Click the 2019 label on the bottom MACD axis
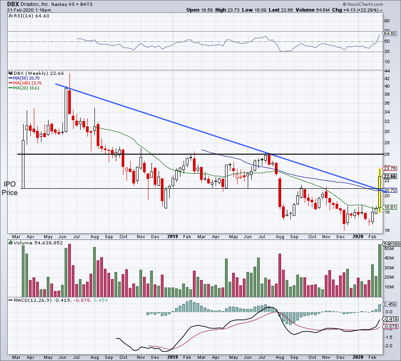This screenshot has height=361, width=401. point(172,357)
